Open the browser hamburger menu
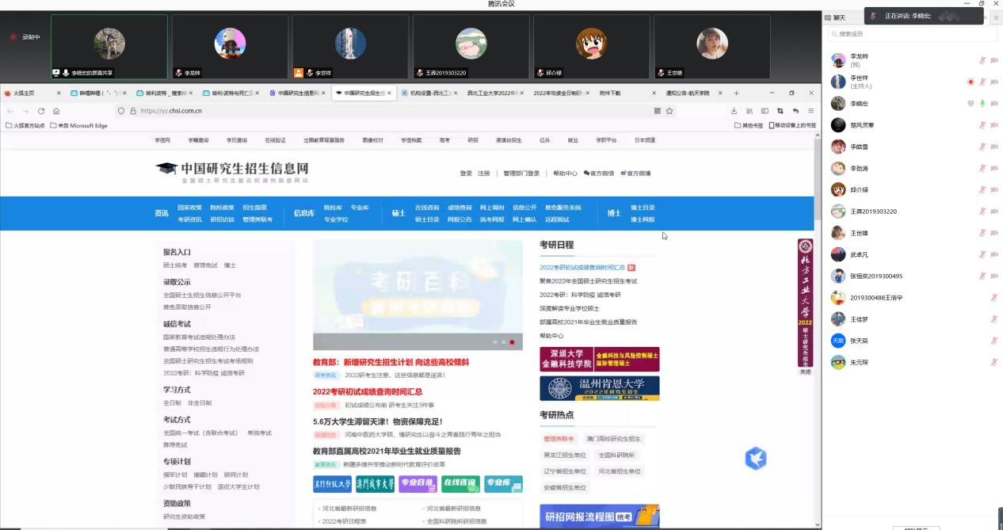This screenshot has width=1003, height=530. click(x=810, y=111)
